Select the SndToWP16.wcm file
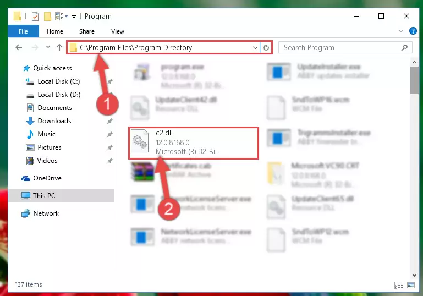The height and width of the screenshot is (296, 423). (x=308, y=108)
